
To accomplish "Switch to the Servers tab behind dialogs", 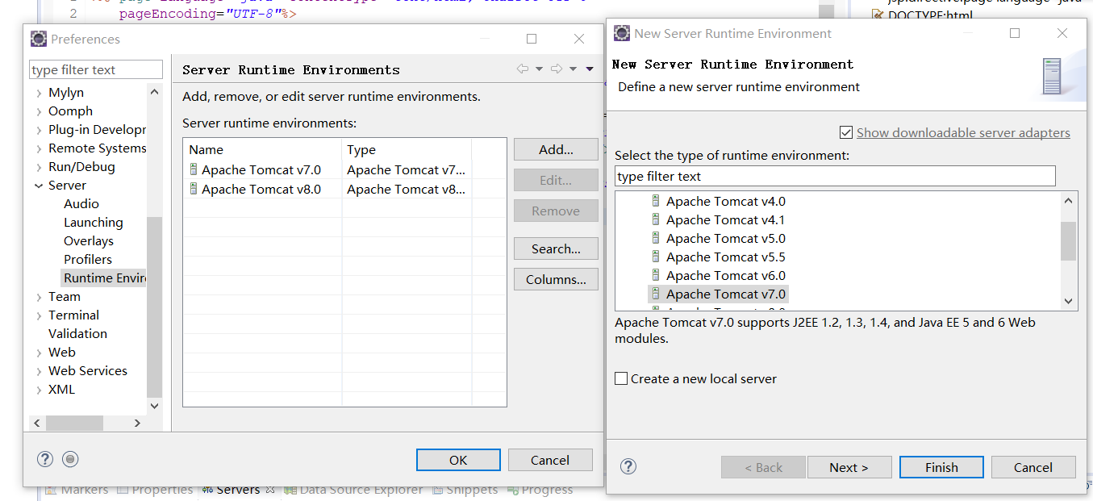I will 238,490.
